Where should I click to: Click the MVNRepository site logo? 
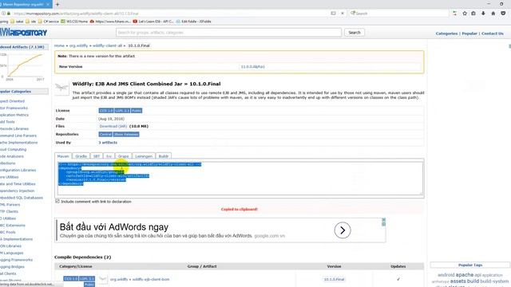click(x=23, y=33)
